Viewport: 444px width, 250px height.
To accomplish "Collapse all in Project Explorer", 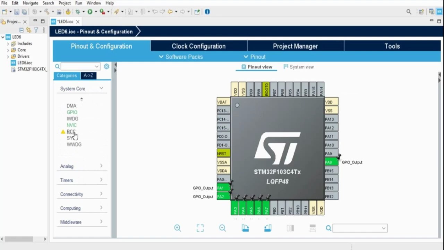I will [22, 30].
